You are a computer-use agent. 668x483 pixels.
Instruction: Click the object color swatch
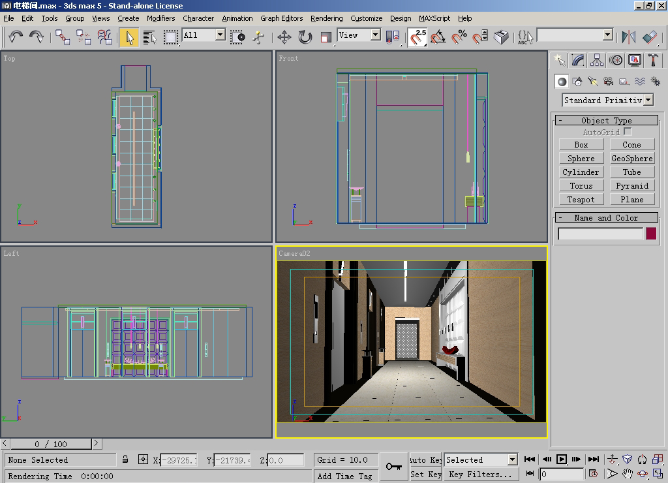click(x=651, y=234)
